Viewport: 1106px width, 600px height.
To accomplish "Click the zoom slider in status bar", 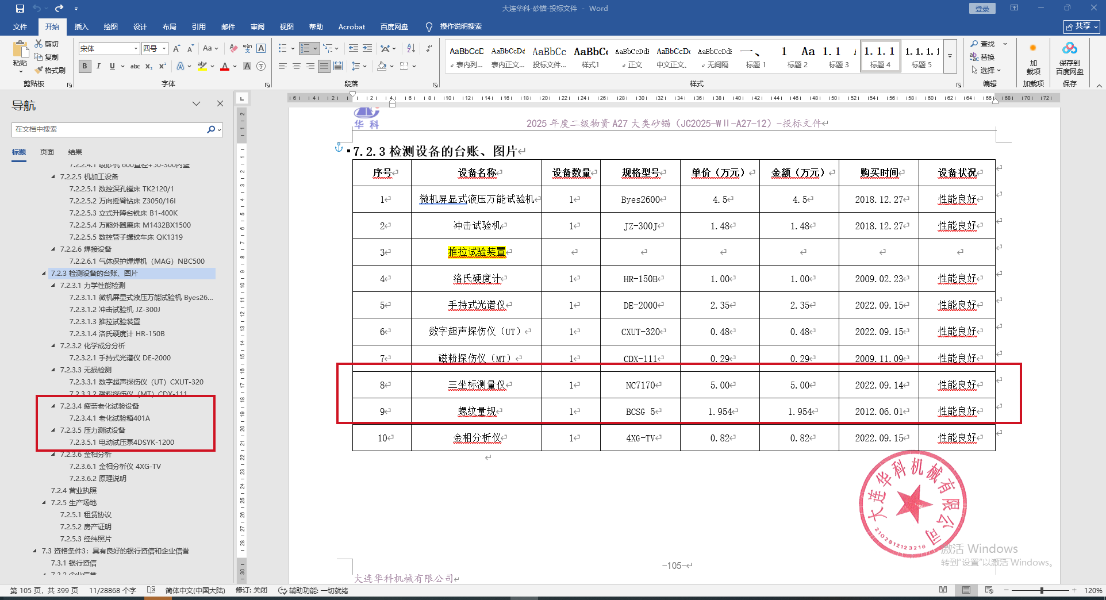I will point(1041,590).
